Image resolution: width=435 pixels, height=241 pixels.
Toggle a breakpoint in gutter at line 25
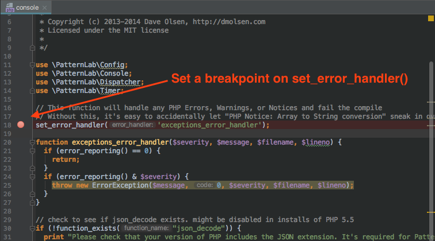[x=21, y=185]
